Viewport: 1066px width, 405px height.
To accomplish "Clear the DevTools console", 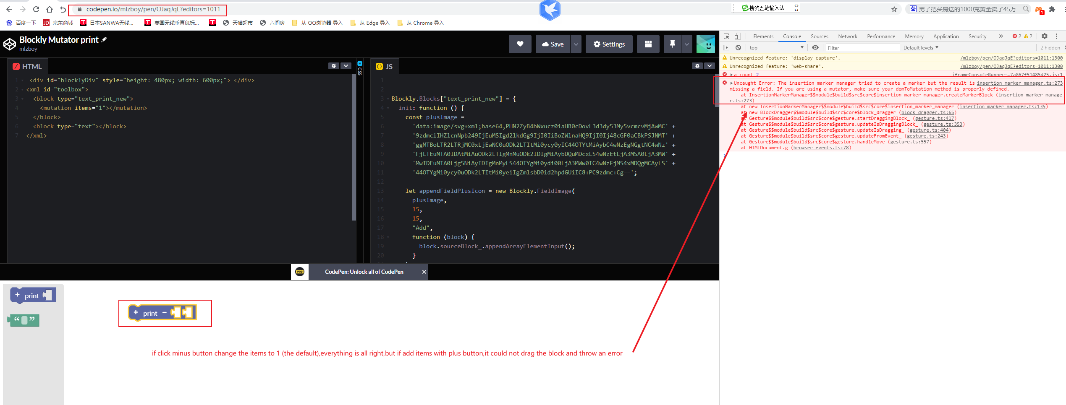I will coord(738,48).
